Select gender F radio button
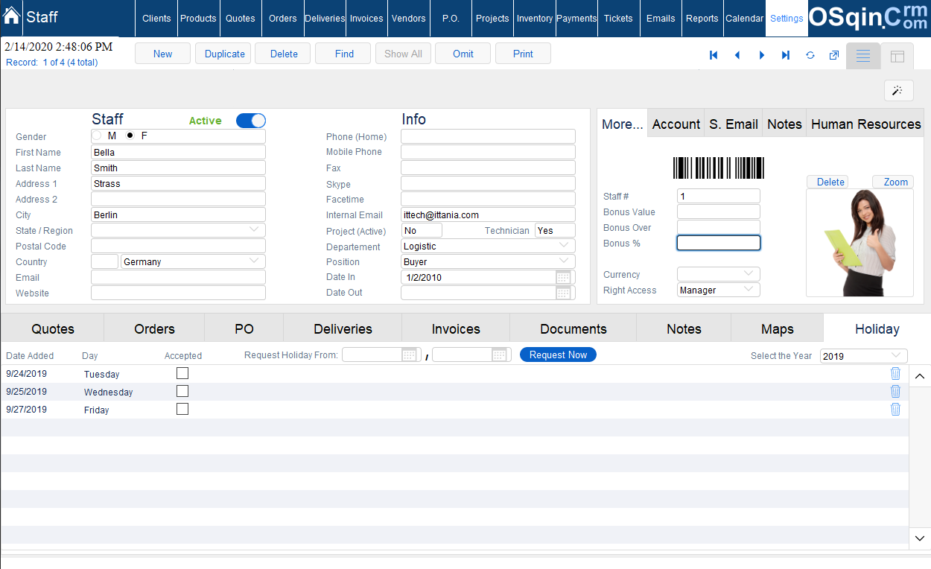 130,136
